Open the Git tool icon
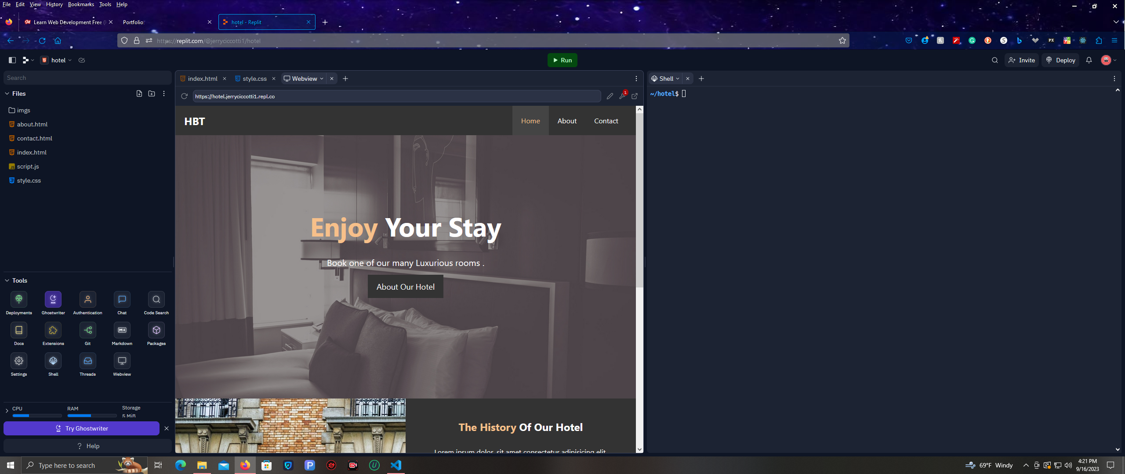 coord(87,330)
